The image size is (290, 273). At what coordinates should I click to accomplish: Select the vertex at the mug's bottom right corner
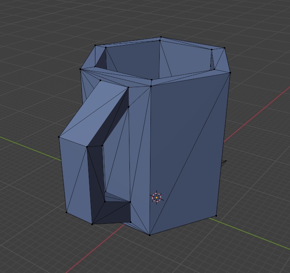pyautogui.click(x=216, y=216)
